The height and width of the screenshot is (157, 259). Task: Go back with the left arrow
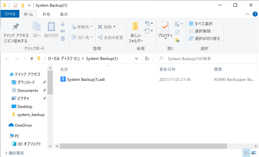point(7,58)
